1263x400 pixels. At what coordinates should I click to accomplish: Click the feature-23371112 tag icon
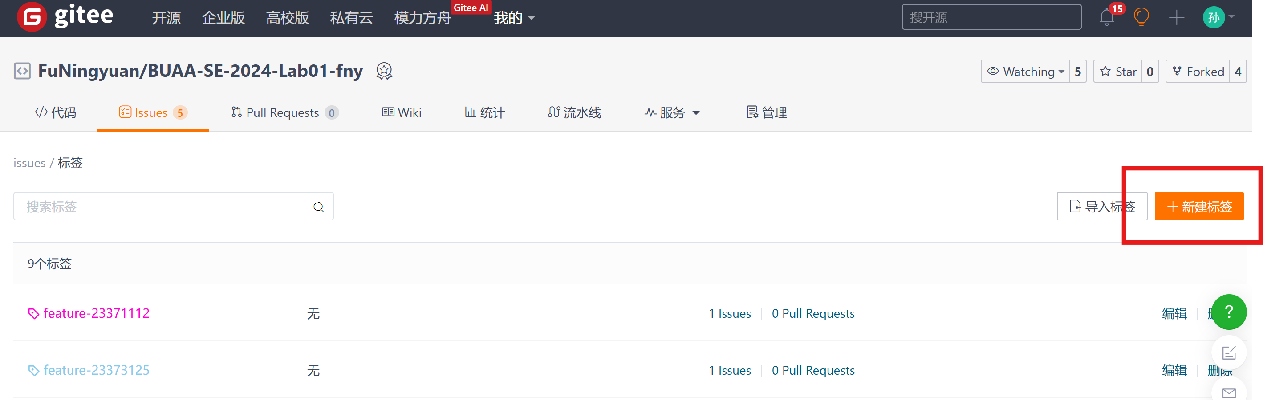point(33,314)
